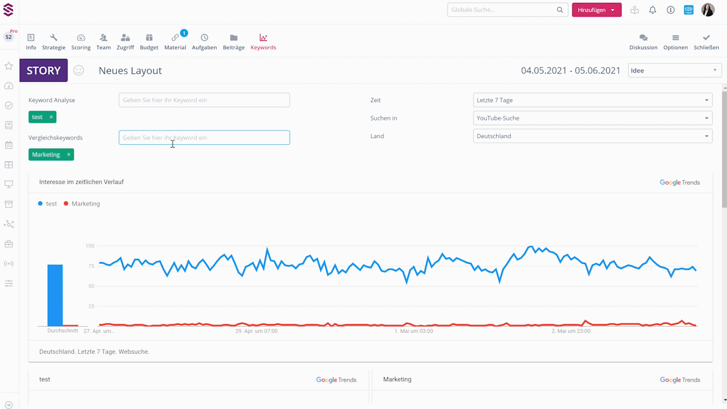Image resolution: width=727 pixels, height=409 pixels.
Task: Click the search magnifier icon
Action: (559, 10)
